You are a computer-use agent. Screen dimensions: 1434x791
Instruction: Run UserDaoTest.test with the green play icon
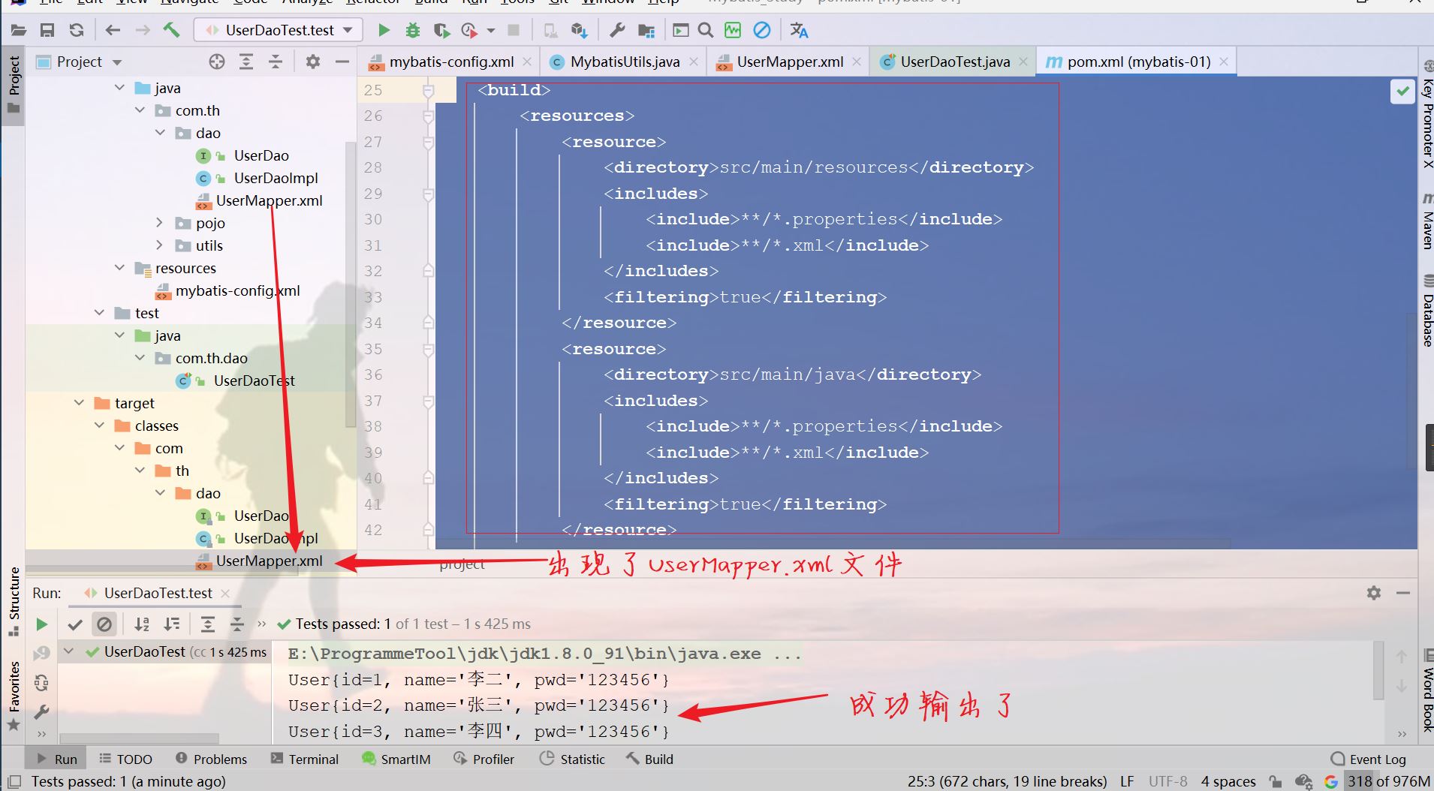[384, 30]
